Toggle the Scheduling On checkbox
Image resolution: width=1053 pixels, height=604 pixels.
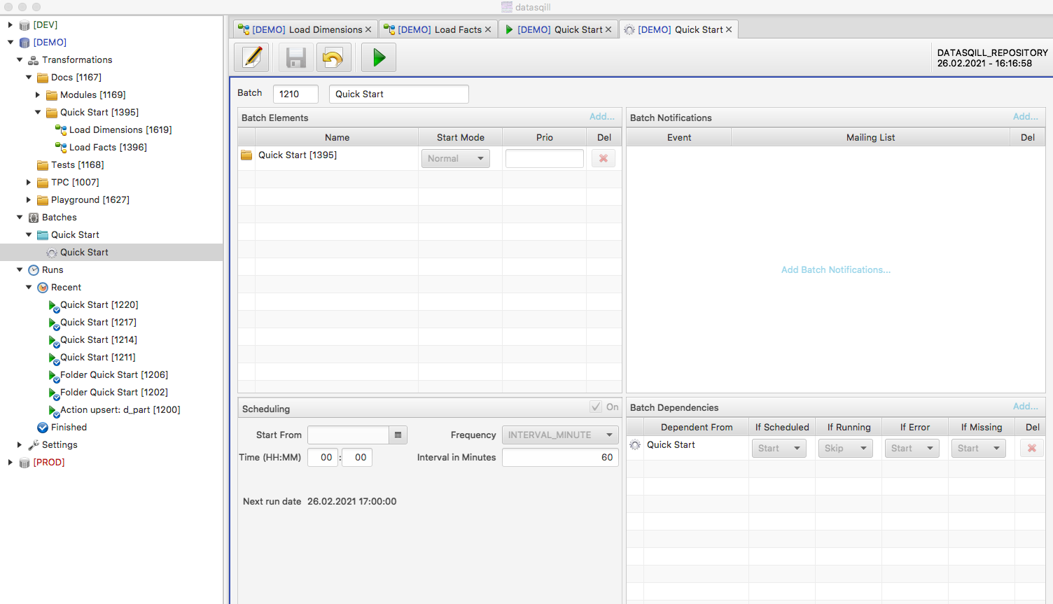[596, 407]
